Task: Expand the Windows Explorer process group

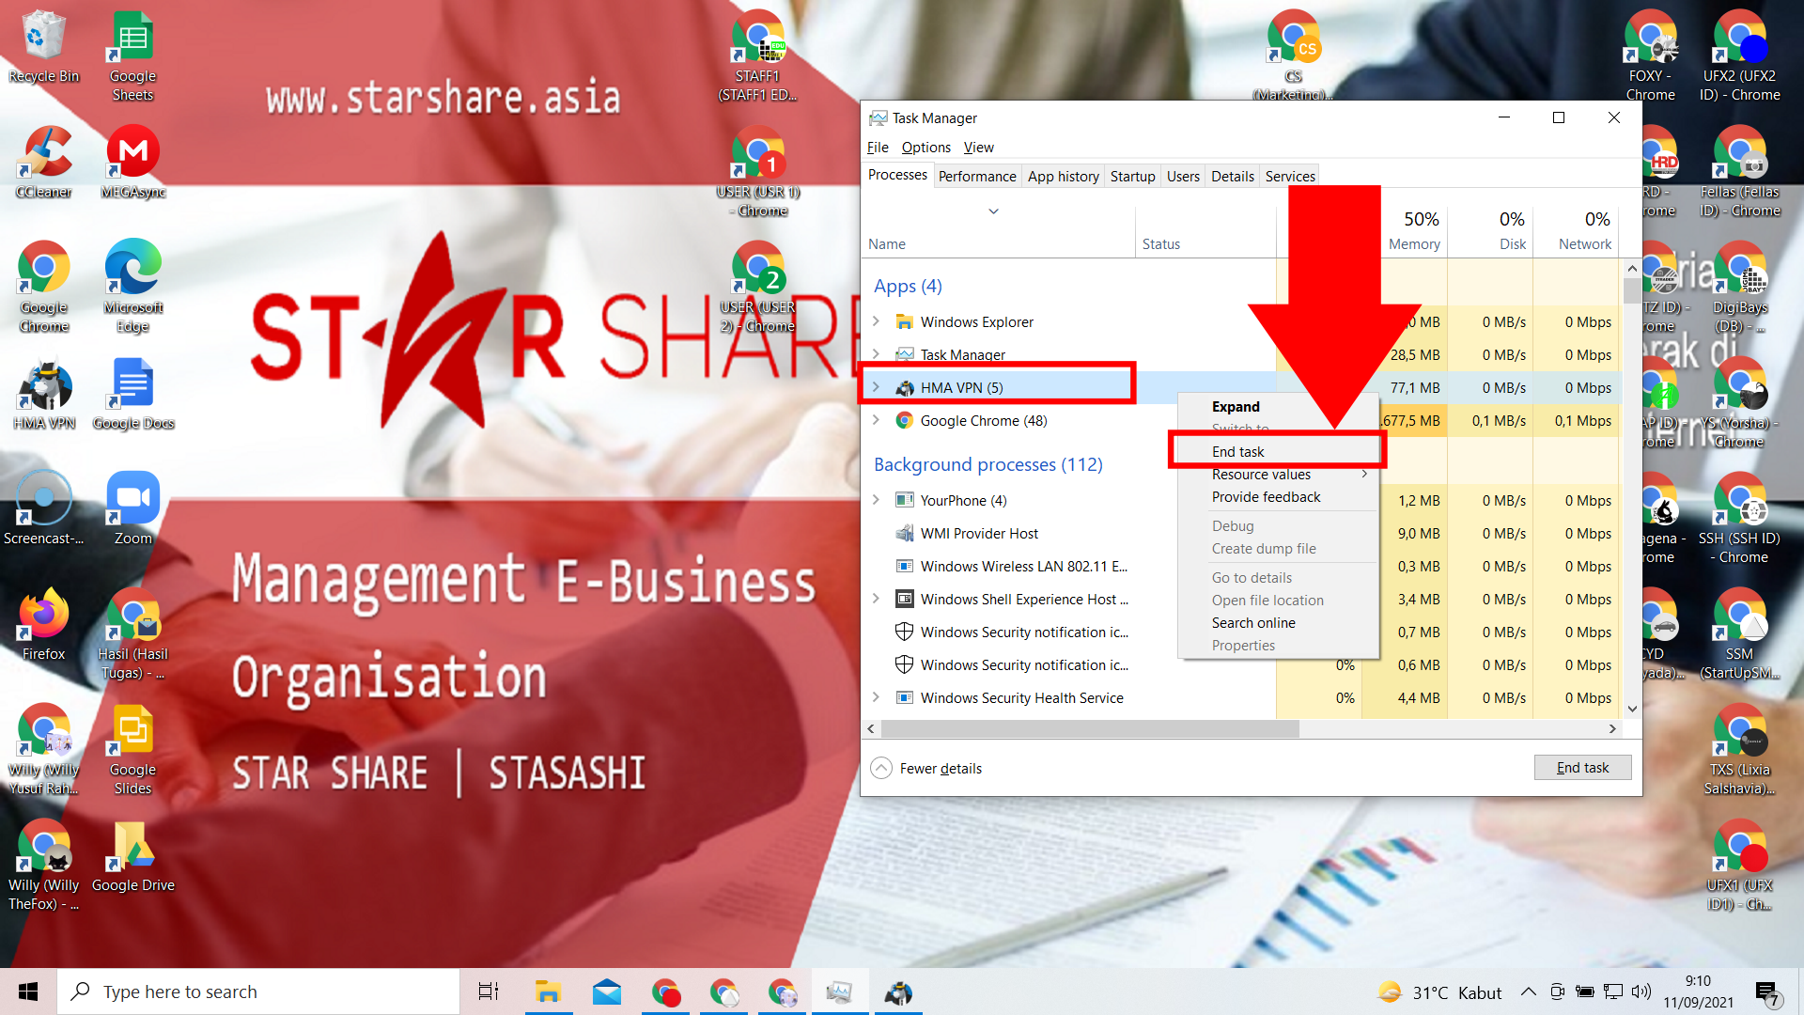Action: click(x=876, y=321)
